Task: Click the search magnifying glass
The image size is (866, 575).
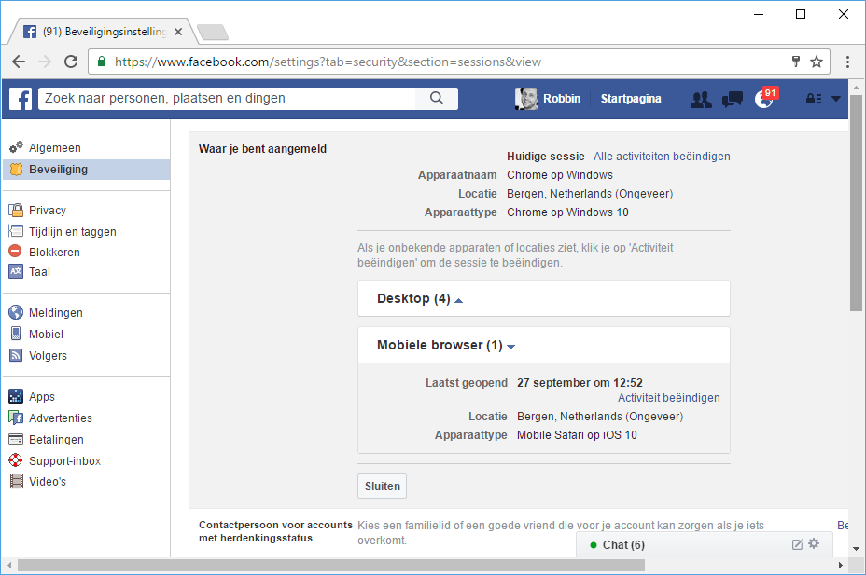Action: (436, 97)
